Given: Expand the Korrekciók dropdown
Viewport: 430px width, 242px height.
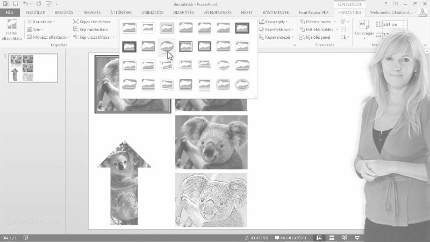Looking at the screenshot, I should click(41, 22).
